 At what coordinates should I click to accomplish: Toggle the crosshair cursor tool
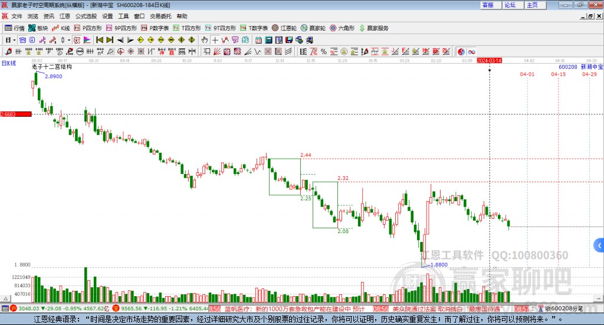point(215,40)
